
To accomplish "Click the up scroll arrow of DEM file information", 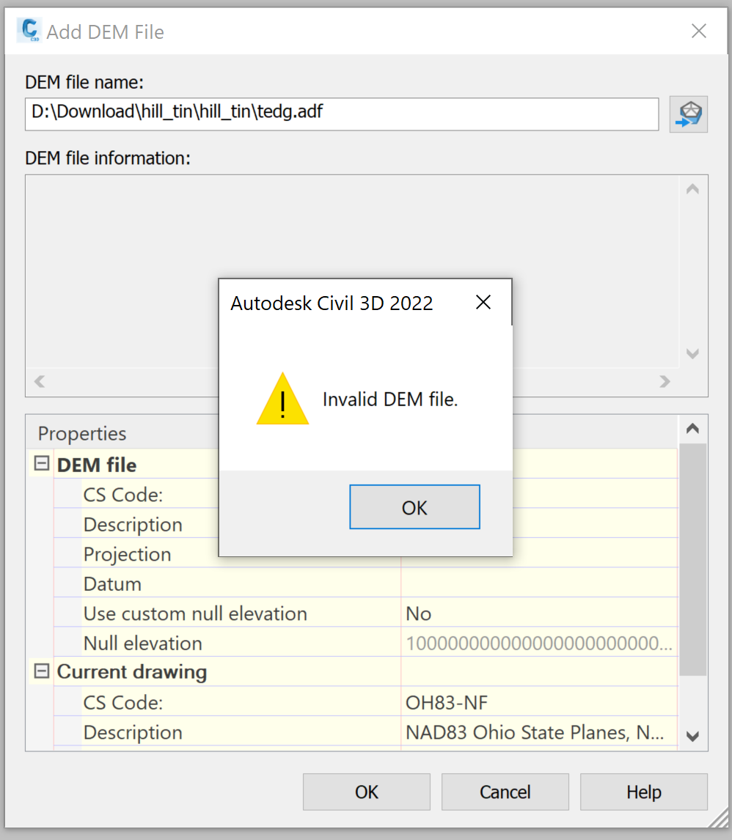I will (x=692, y=188).
